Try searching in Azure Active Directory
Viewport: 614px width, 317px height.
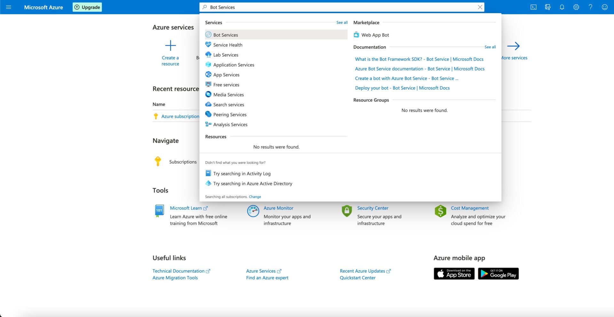pos(253,184)
